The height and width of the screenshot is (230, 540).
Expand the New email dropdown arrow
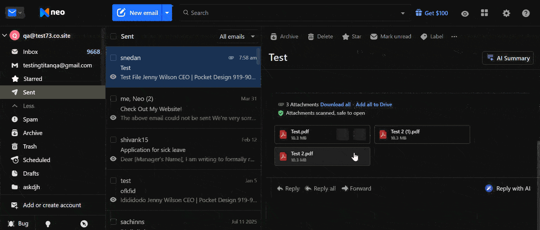pyautogui.click(x=167, y=13)
